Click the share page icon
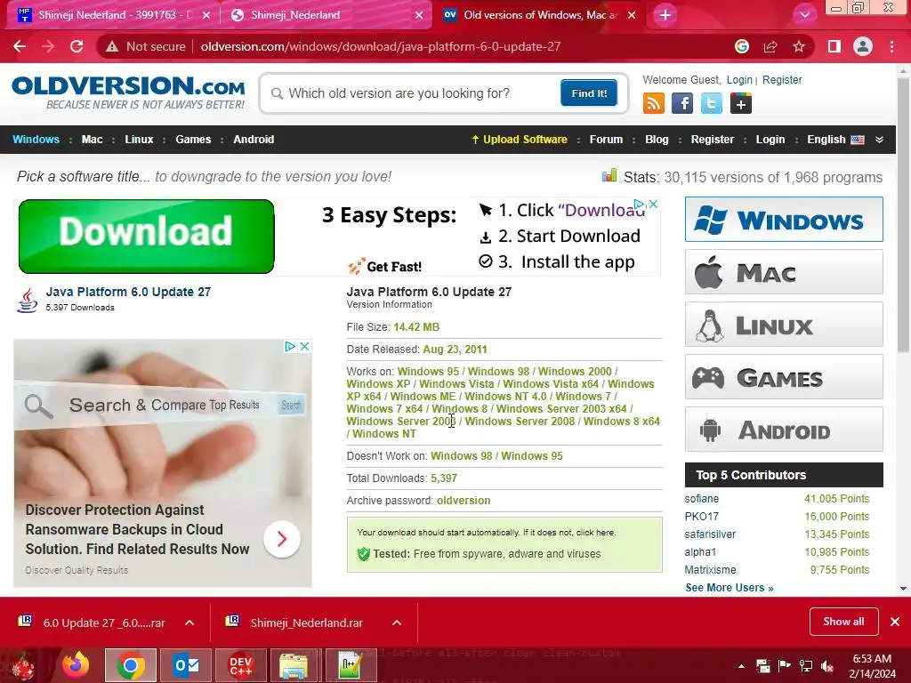The width and height of the screenshot is (911, 683). (x=770, y=46)
